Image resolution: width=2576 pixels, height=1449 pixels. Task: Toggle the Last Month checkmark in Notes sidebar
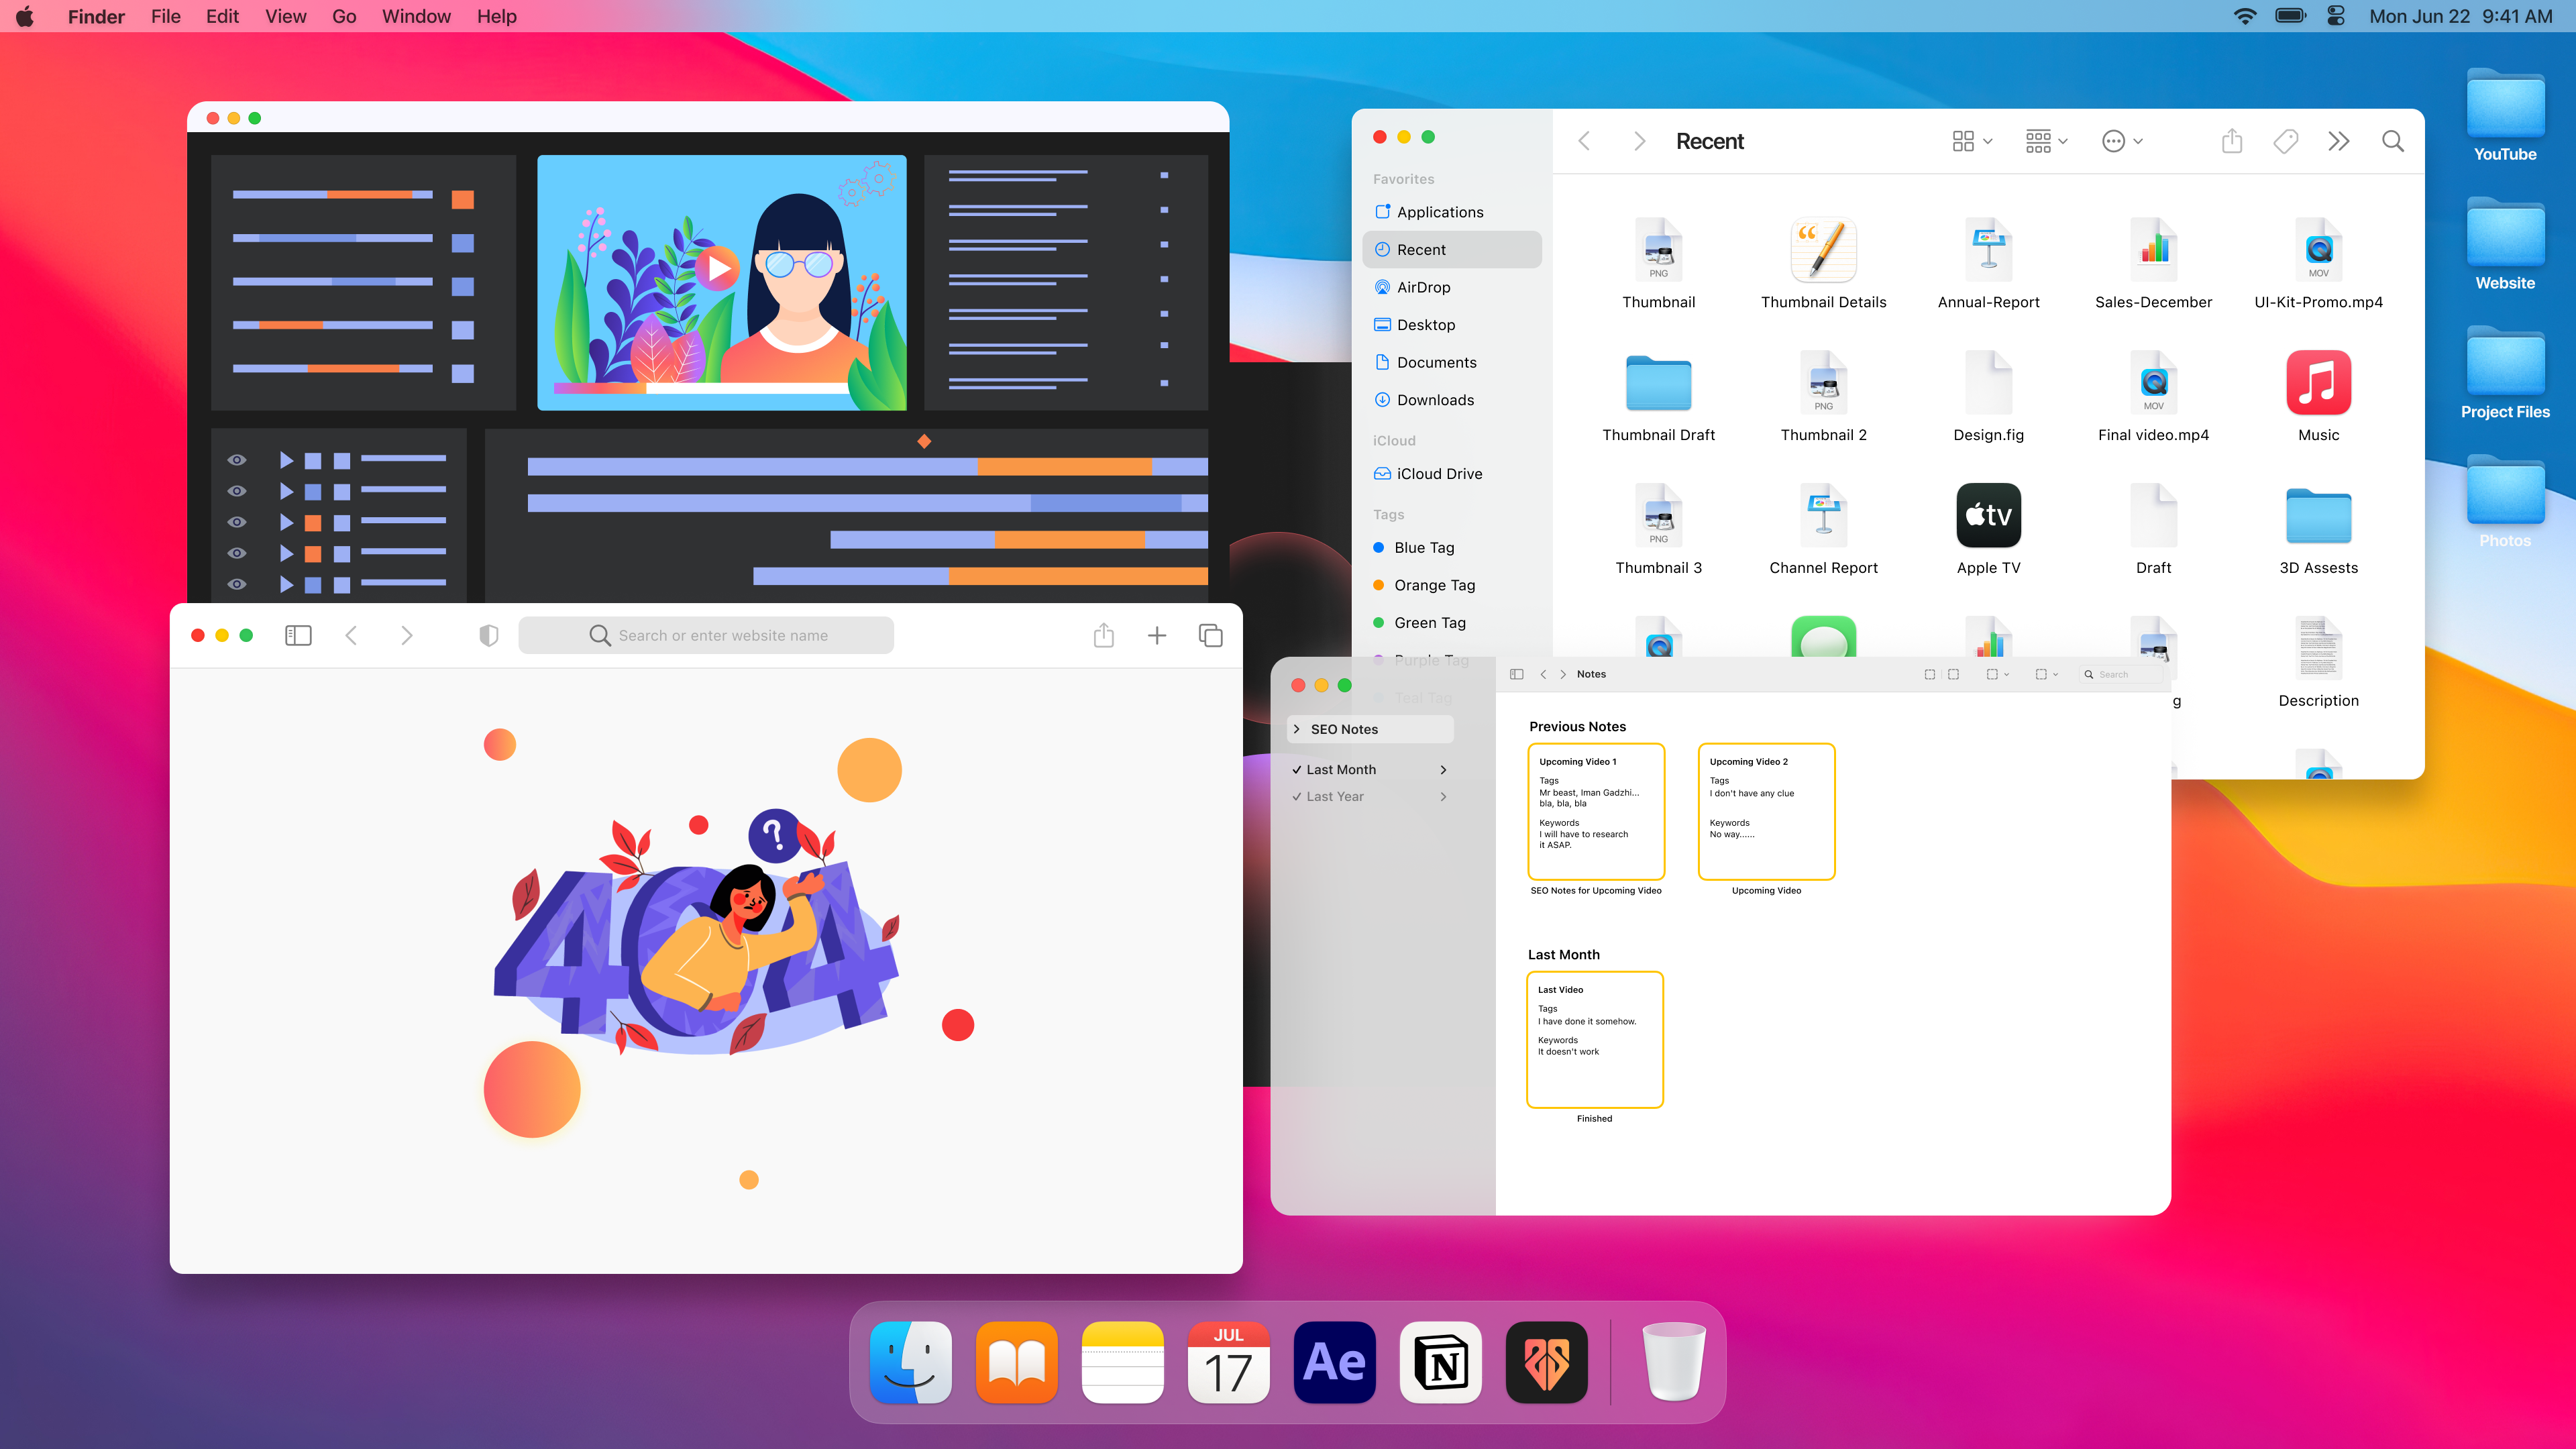click(x=1297, y=769)
